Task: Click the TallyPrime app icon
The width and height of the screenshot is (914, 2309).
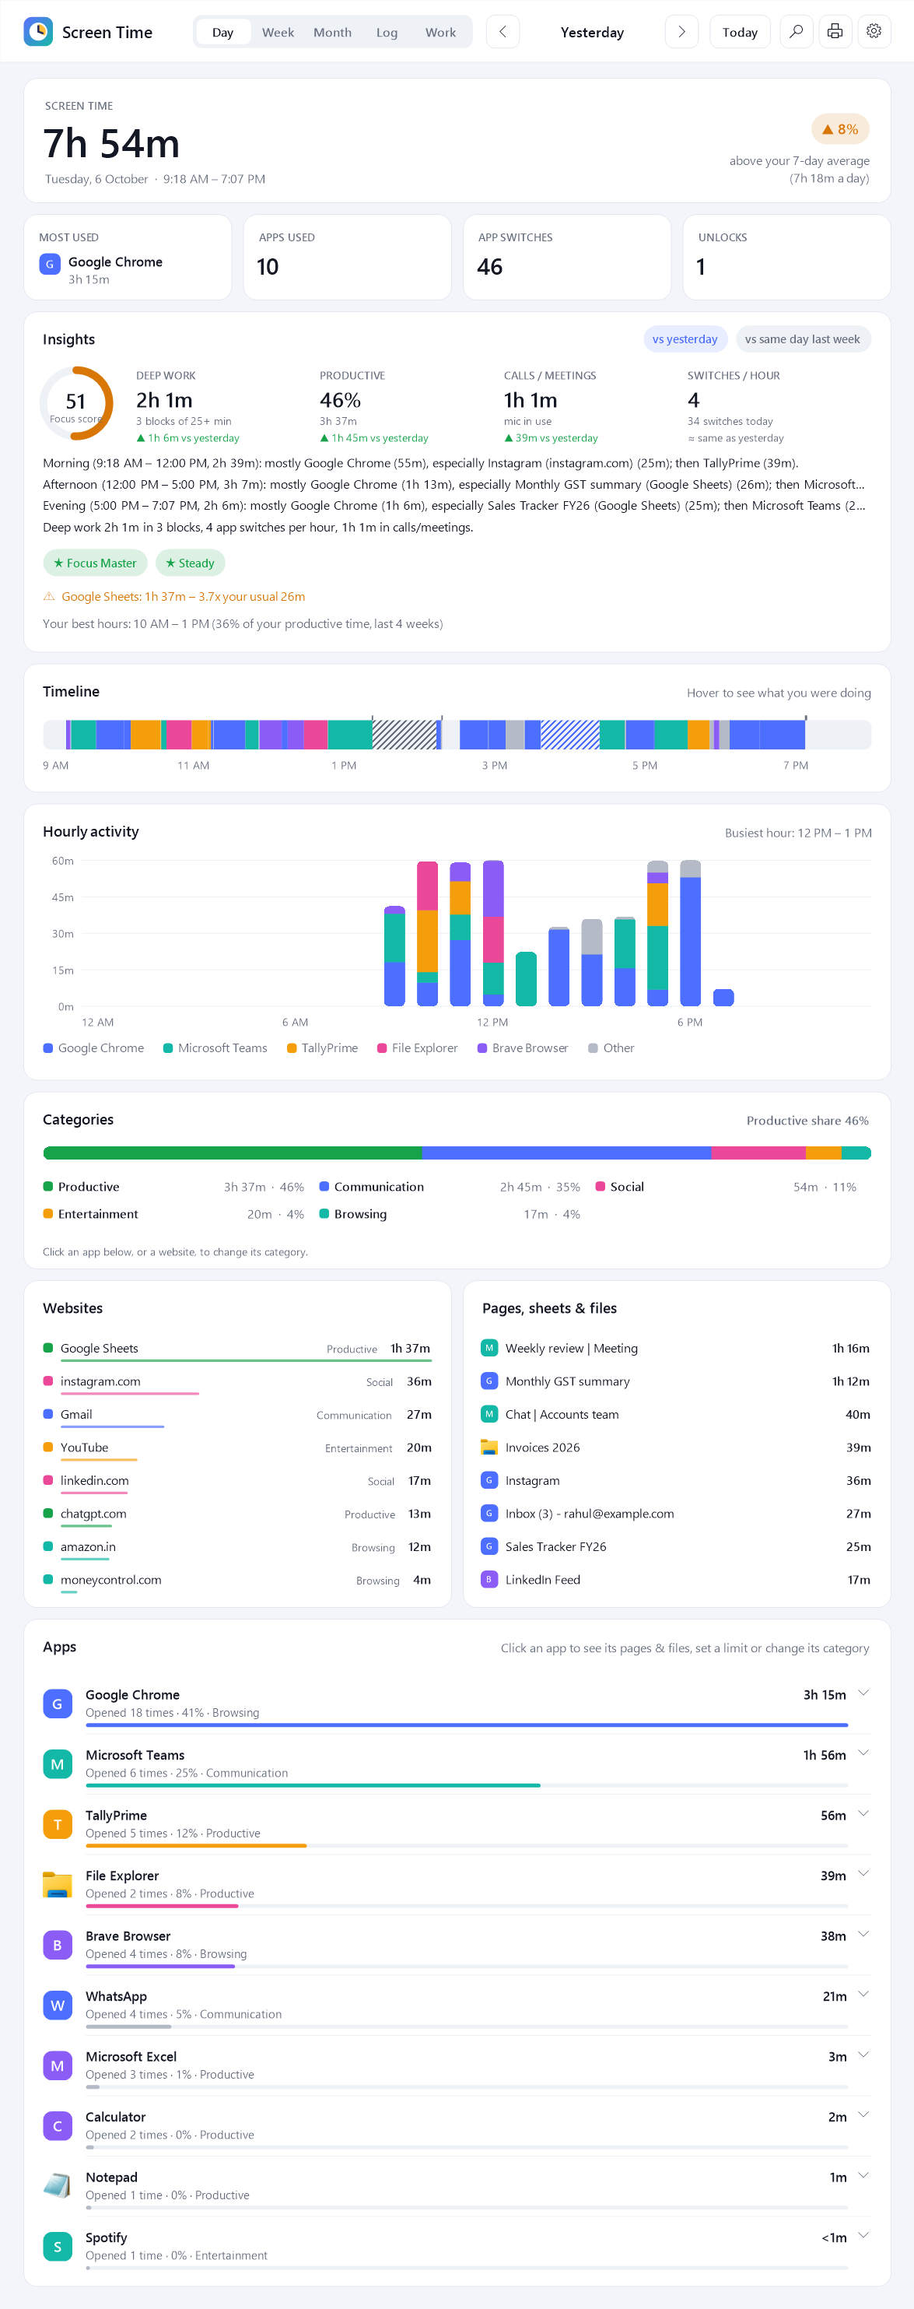Action: click(58, 1824)
